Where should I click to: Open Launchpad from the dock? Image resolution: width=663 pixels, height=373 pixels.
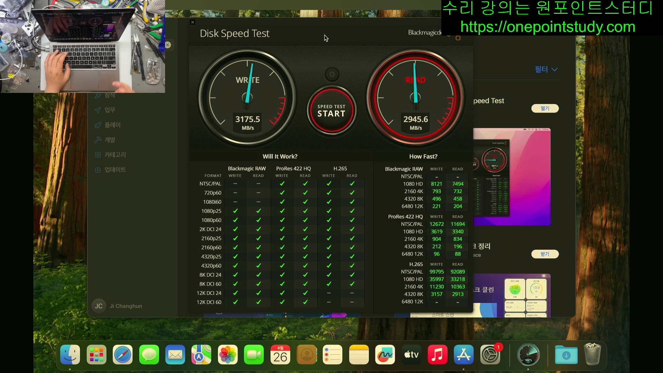[x=96, y=355]
